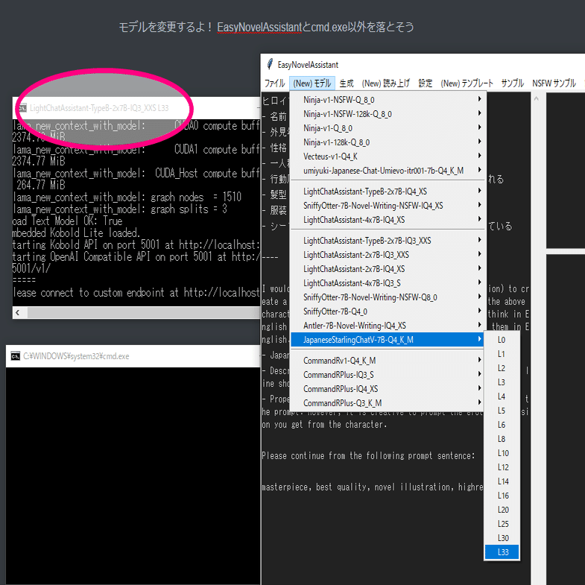
Task: Open the (New) モデル menu
Action: pyautogui.click(x=312, y=83)
